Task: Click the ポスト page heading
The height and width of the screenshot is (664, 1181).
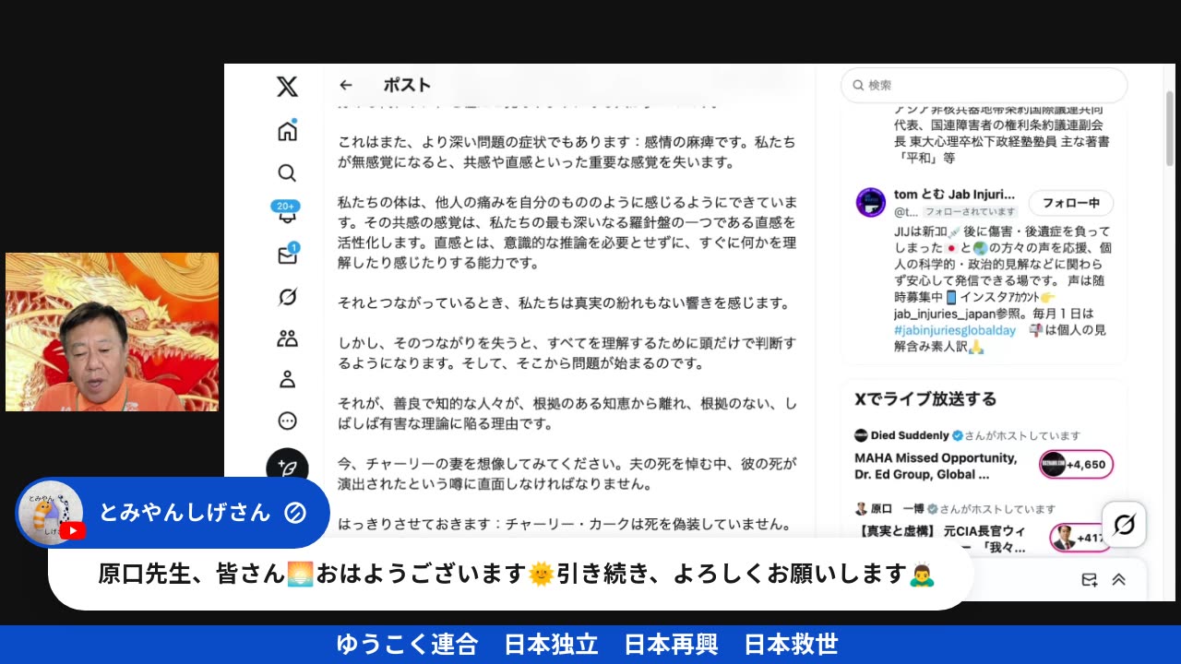Action: pos(407,85)
